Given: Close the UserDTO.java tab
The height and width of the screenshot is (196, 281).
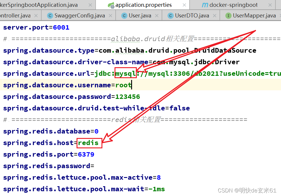Looking at the screenshot, I should tap(215, 16).
